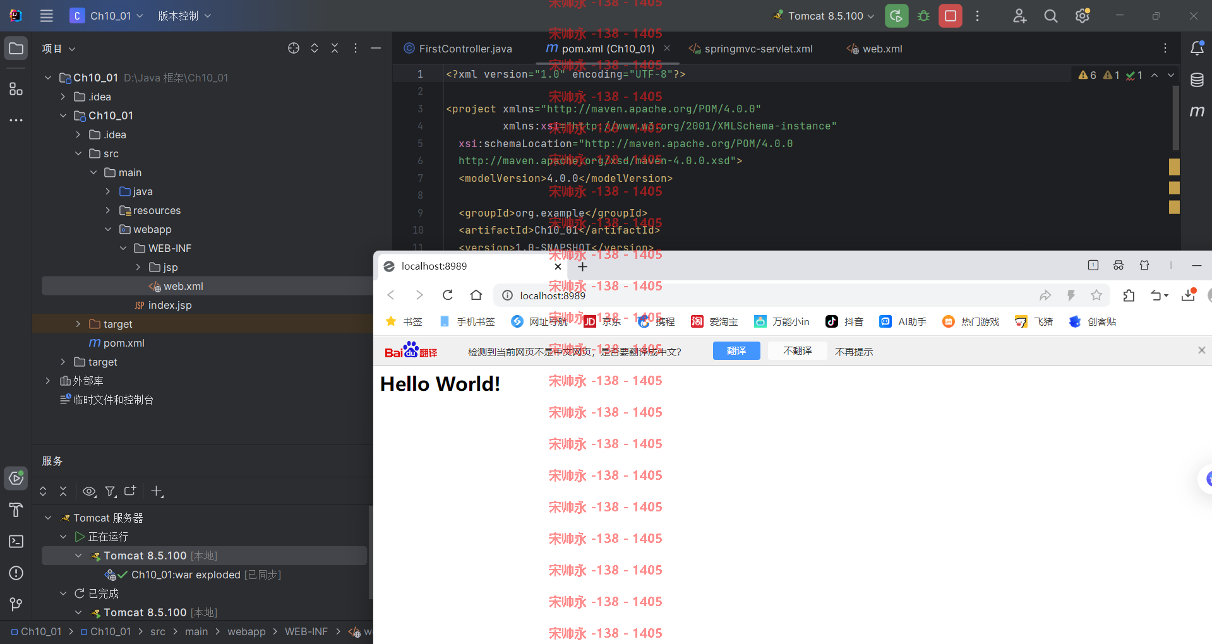Image resolution: width=1212 pixels, height=644 pixels.
Task: Select index.jsp in project tree
Action: click(163, 305)
